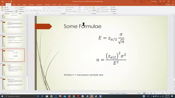
Task: Click the Cut scissors icon
Action: click(x=5, y=7)
